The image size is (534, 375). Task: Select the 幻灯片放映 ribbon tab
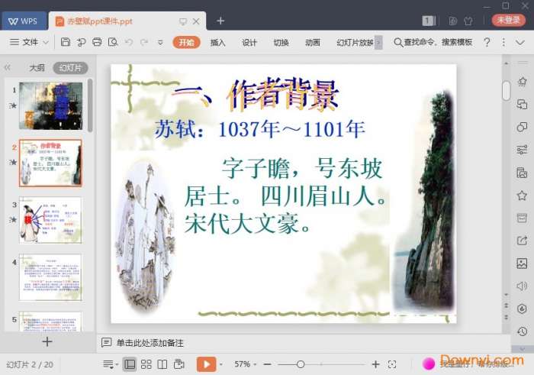[355, 42]
